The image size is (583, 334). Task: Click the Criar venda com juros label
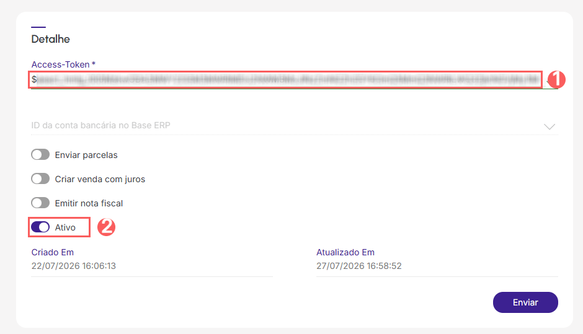[x=100, y=179]
